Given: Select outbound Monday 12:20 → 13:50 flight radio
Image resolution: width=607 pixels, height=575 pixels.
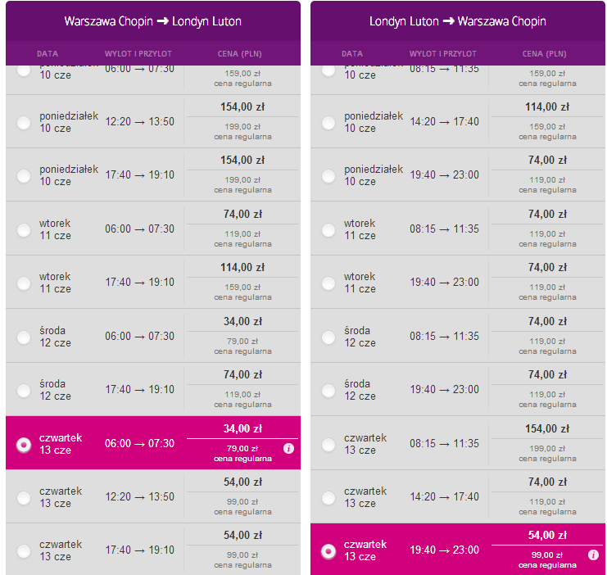Looking at the screenshot, I should click(x=24, y=123).
